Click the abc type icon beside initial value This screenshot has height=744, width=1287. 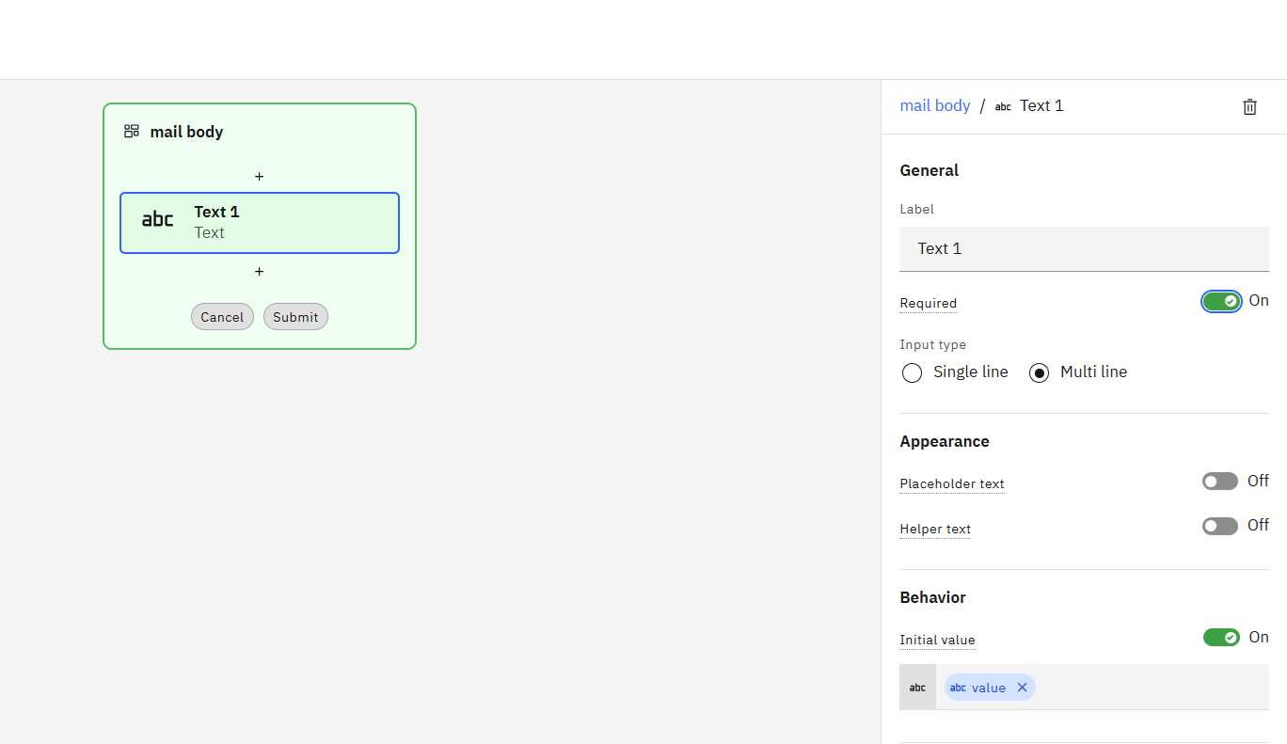[917, 688]
